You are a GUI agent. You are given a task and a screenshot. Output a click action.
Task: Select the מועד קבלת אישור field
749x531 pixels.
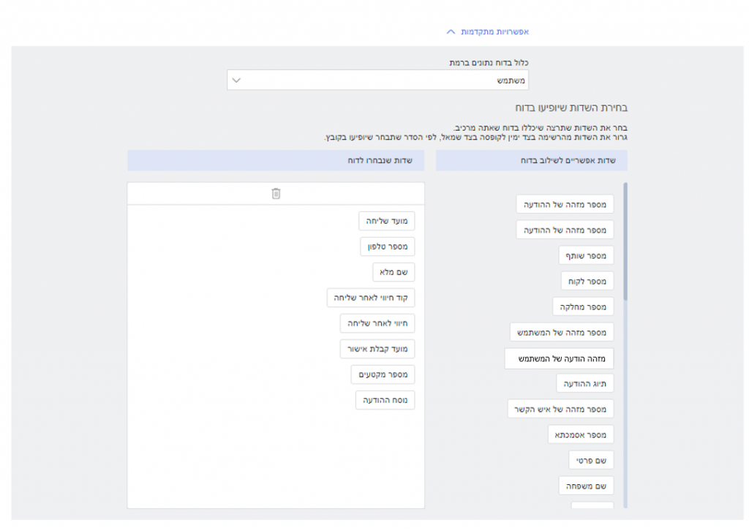pyautogui.click(x=377, y=349)
